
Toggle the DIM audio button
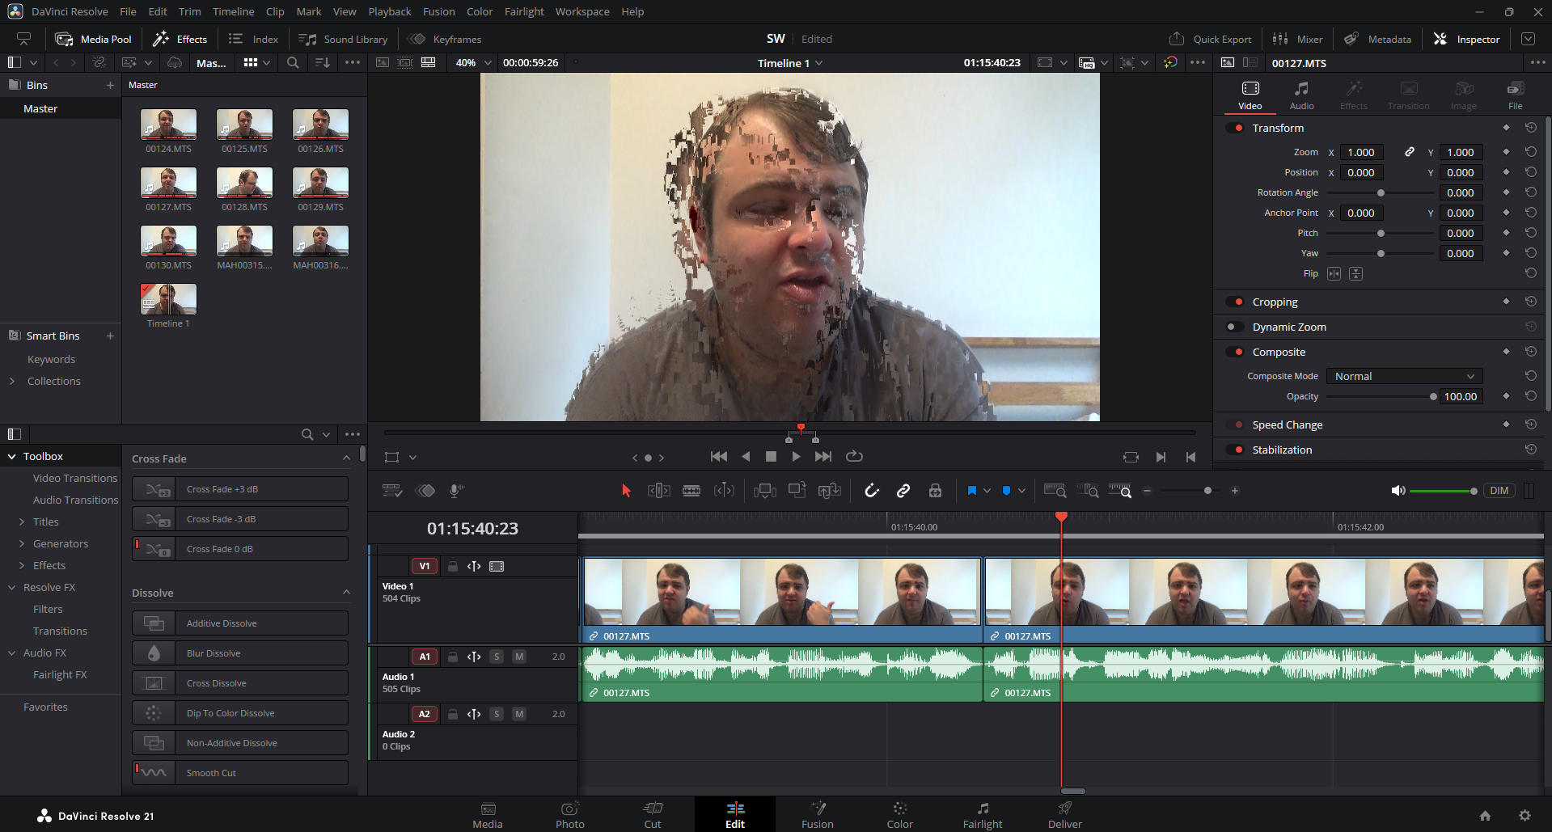[1499, 491]
